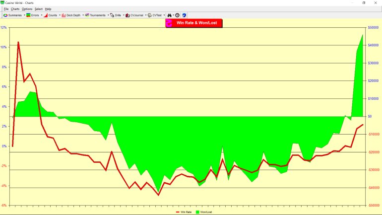The image size is (382, 215).
Task: Click the Drills toolbar icon
Action: (112, 15)
